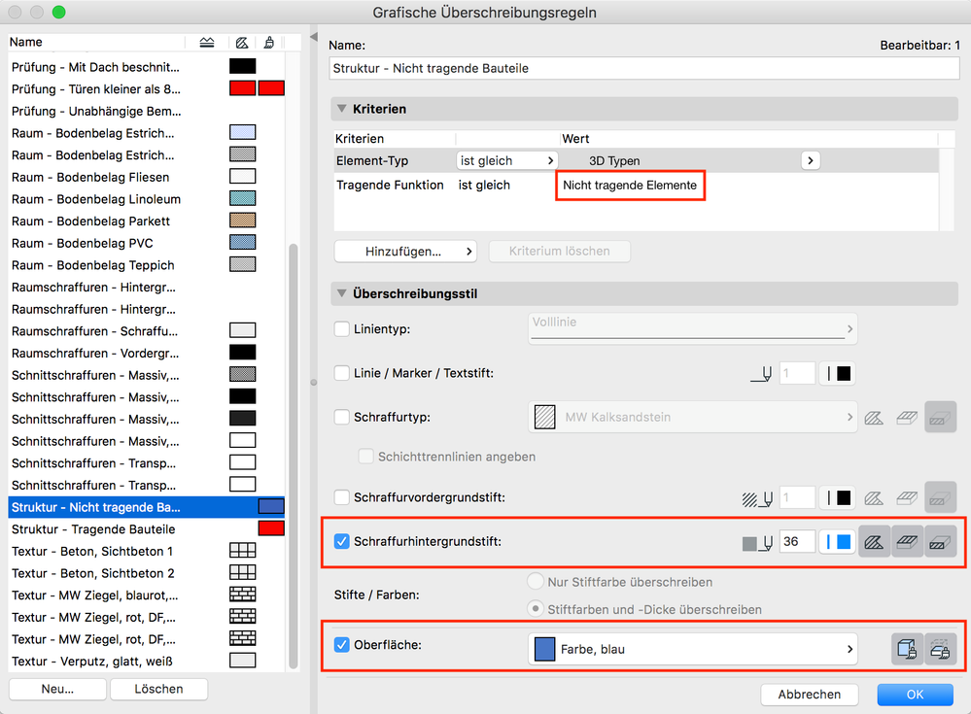
Task: Check Schichttrennlinien angeben
Action: click(366, 457)
